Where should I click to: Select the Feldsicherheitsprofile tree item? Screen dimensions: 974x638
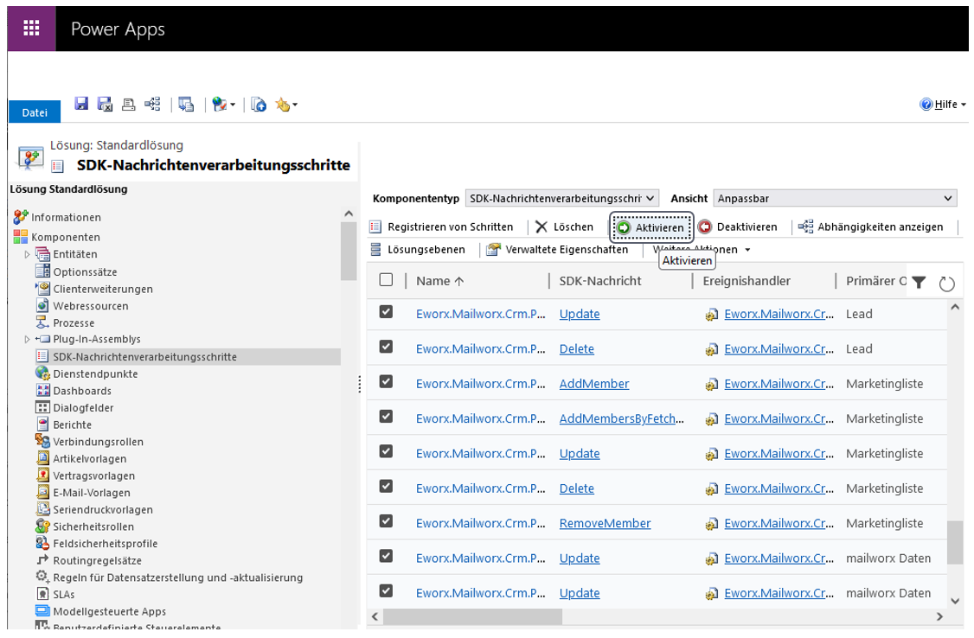(x=105, y=543)
